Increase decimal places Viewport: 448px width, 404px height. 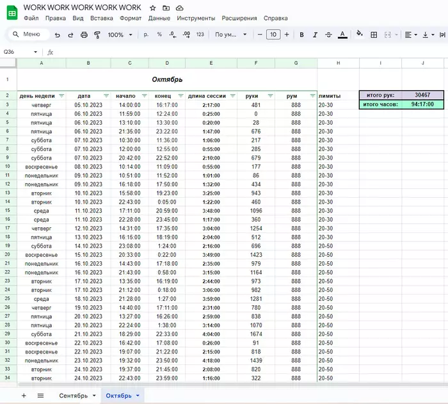[186, 35]
